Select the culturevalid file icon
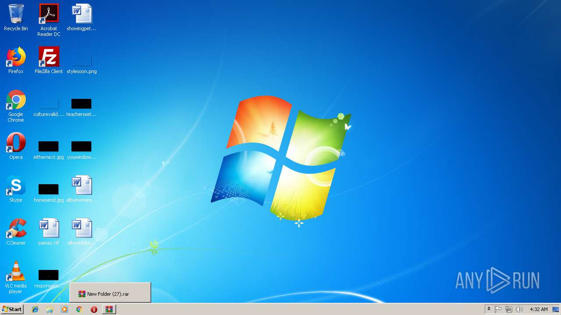Image resolution: width=561 pixels, height=315 pixels. pyautogui.click(x=49, y=108)
